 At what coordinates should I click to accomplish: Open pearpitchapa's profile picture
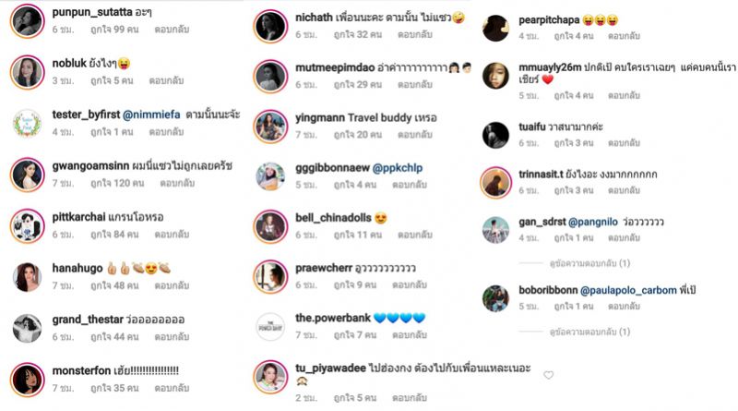(x=495, y=28)
